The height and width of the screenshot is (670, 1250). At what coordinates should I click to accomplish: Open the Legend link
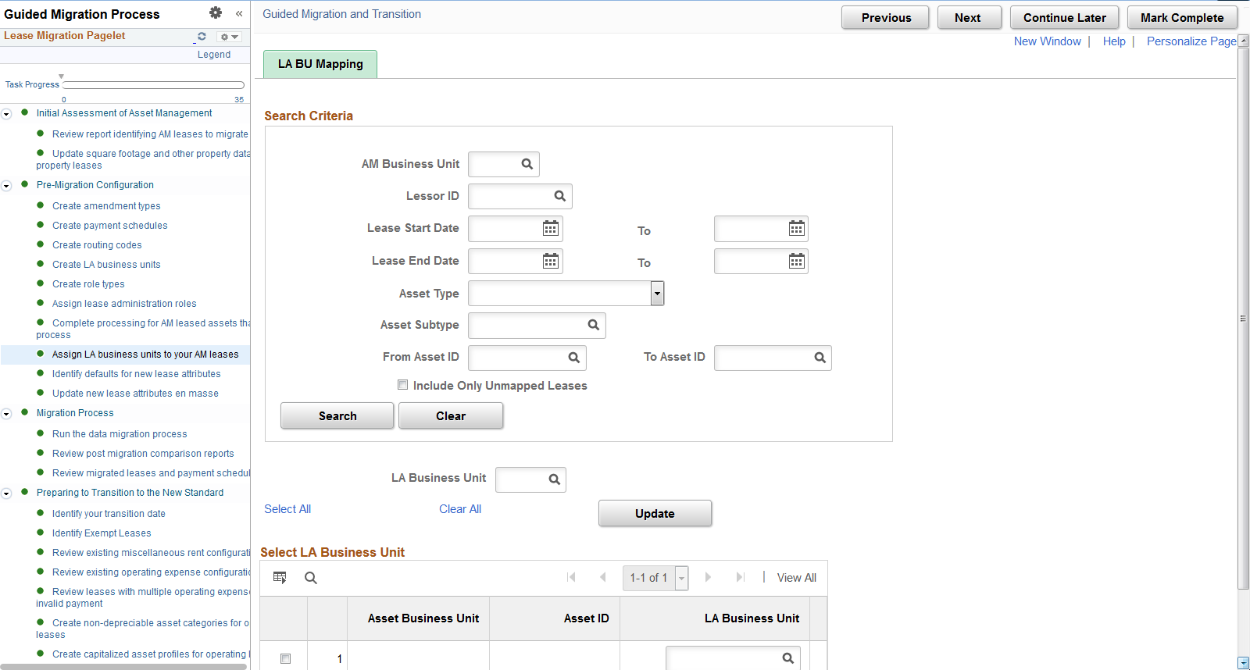(214, 55)
